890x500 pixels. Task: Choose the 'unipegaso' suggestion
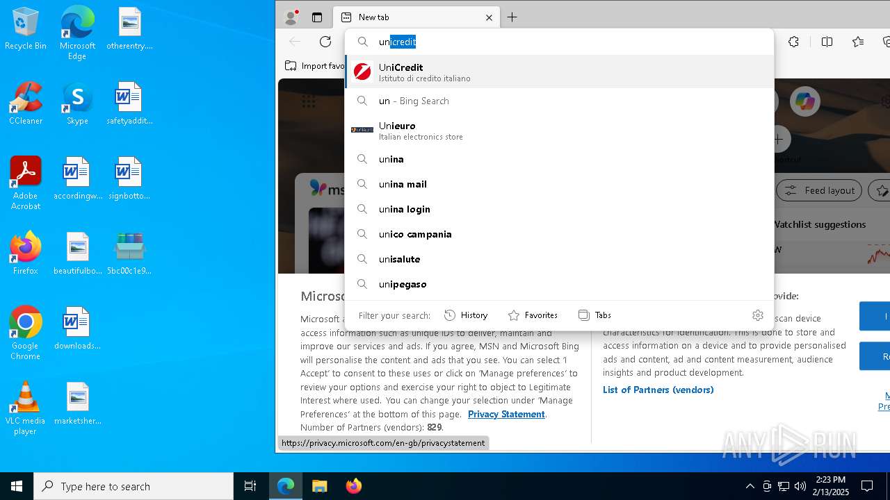tap(560, 285)
